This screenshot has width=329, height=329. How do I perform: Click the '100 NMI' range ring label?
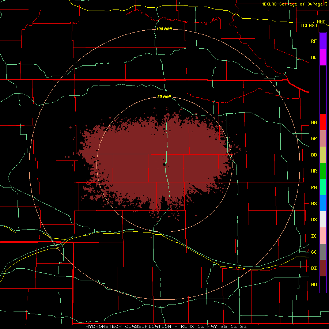click(164, 29)
